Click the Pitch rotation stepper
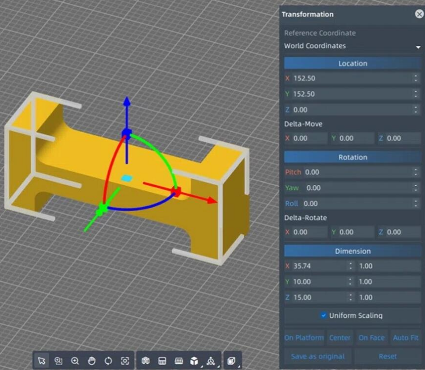425x370 pixels. (x=416, y=172)
